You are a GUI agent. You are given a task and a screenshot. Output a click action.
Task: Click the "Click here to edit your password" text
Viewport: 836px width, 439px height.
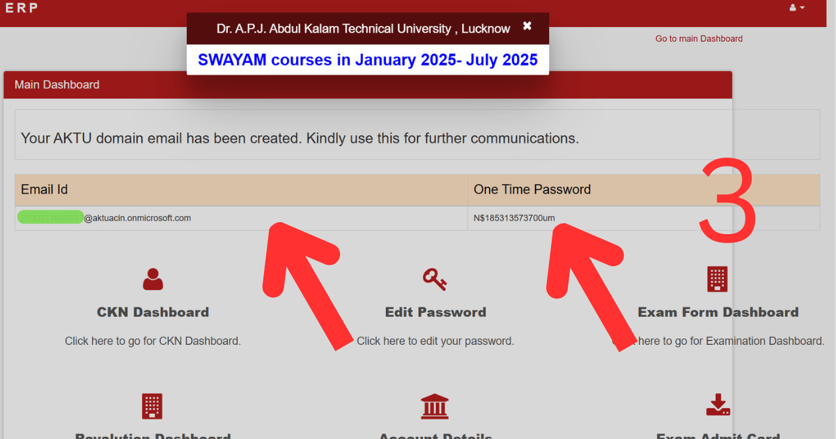[x=435, y=341]
